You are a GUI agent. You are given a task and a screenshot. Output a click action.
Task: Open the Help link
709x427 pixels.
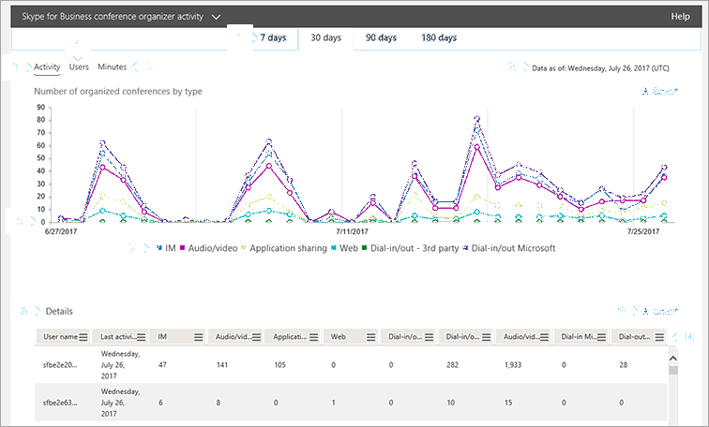tap(680, 17)
